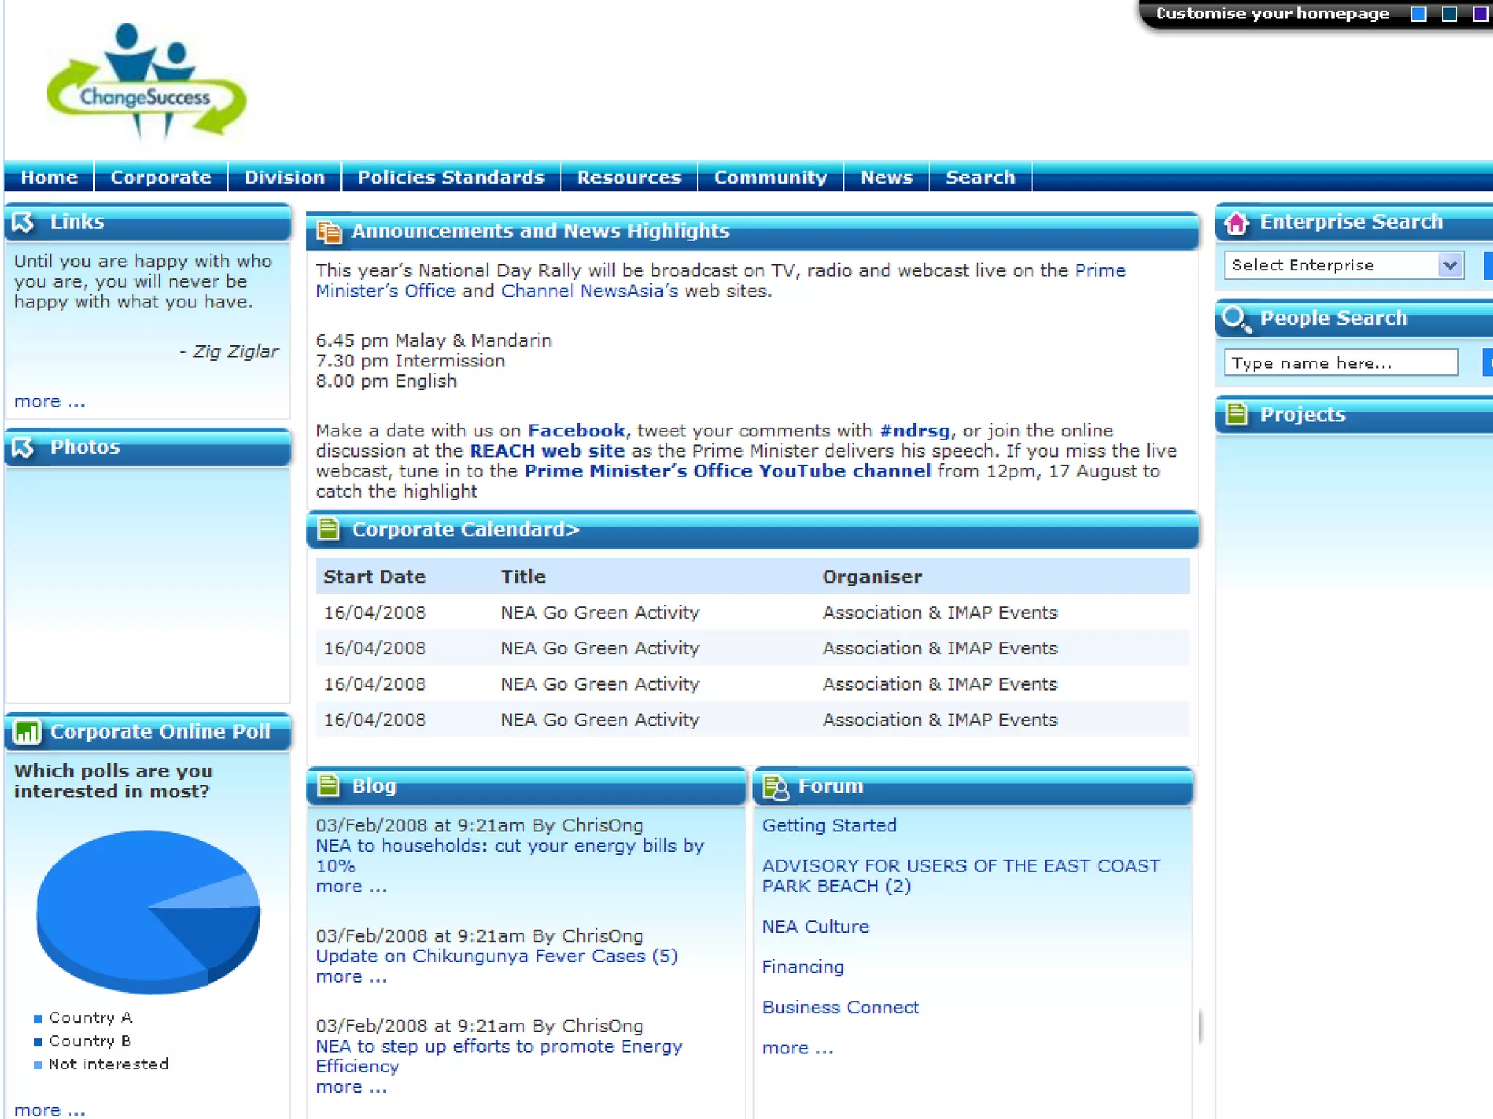This screenshot has width=1493, height=1119.
Task: Pick the purple theme color swatch
Action: tap(1480, 14)
